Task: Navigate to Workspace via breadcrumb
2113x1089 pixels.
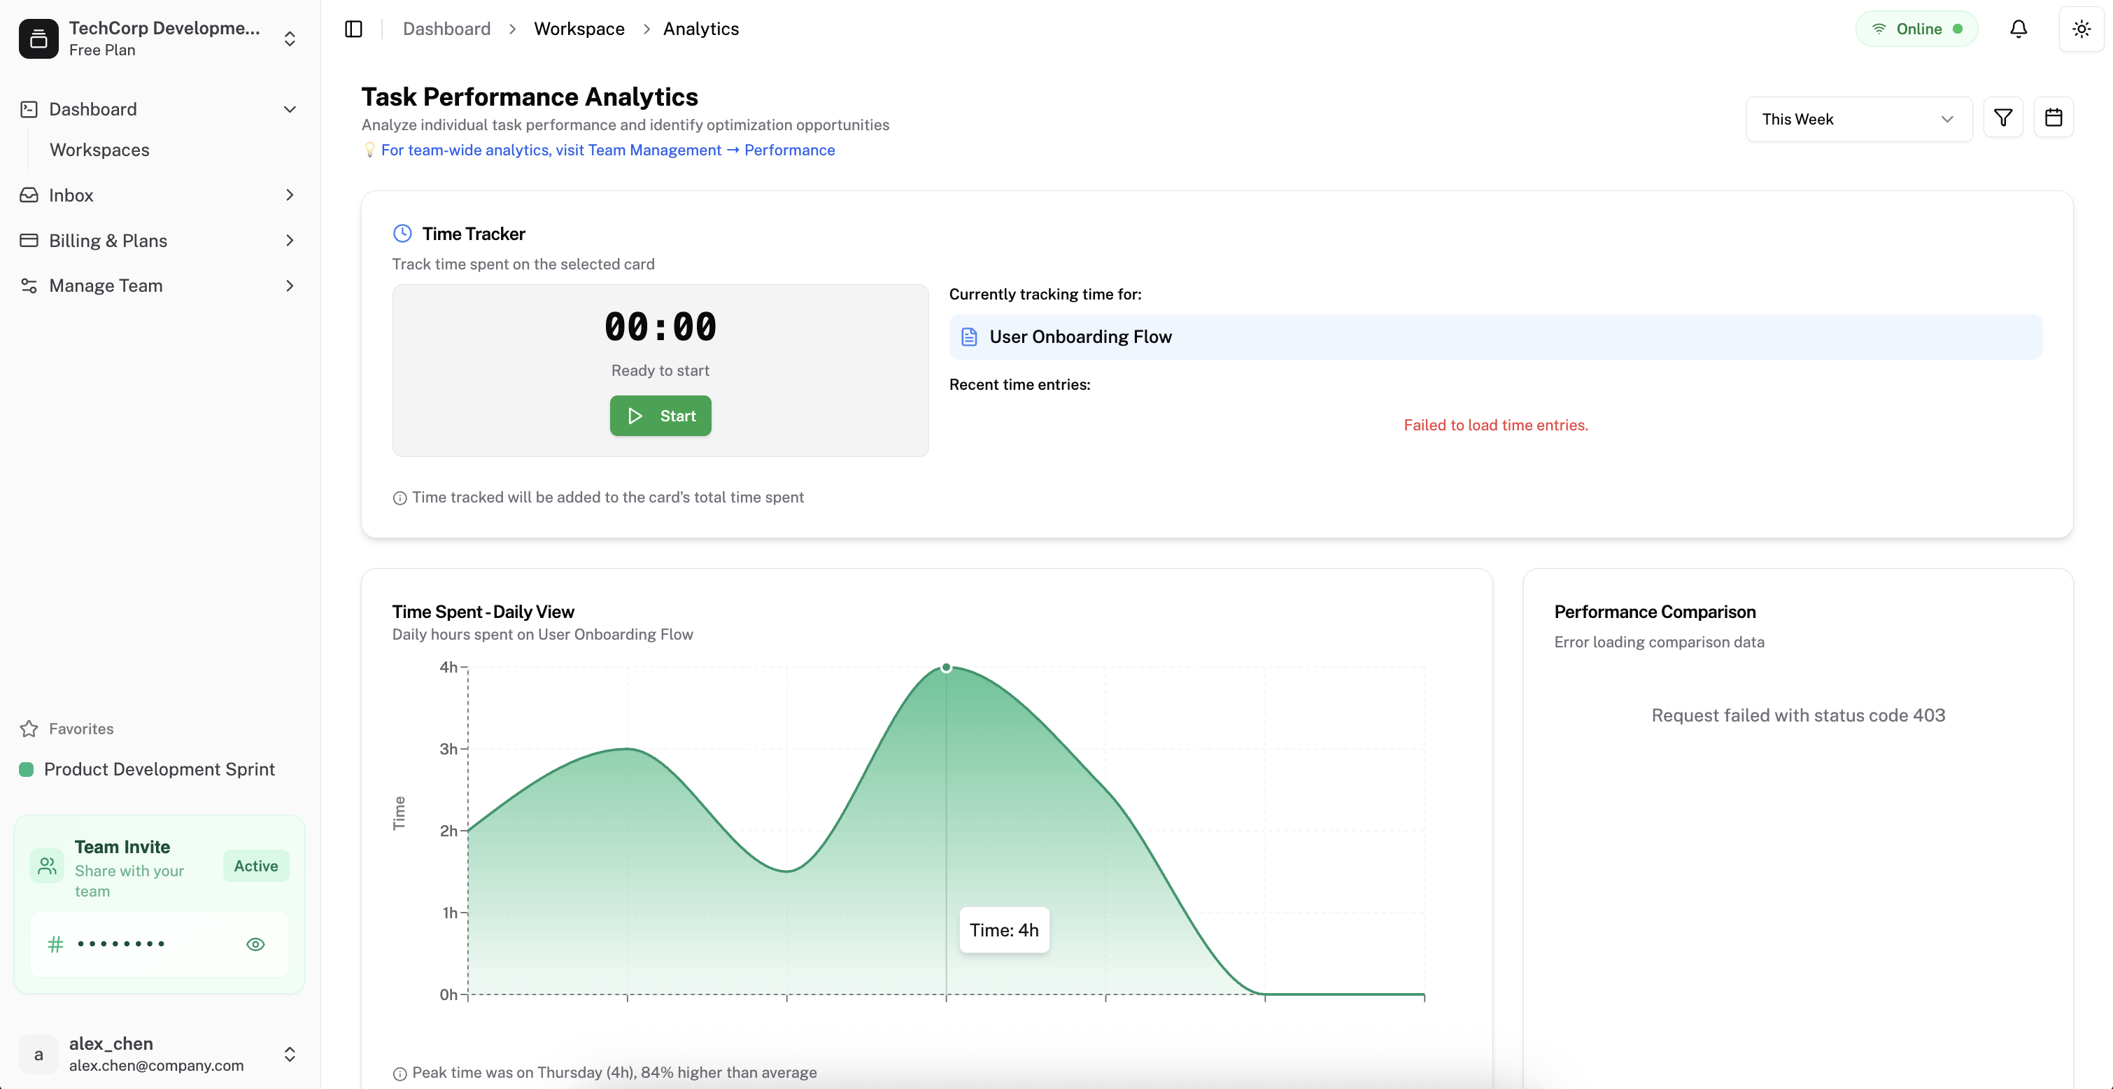Action: [579, 28]
